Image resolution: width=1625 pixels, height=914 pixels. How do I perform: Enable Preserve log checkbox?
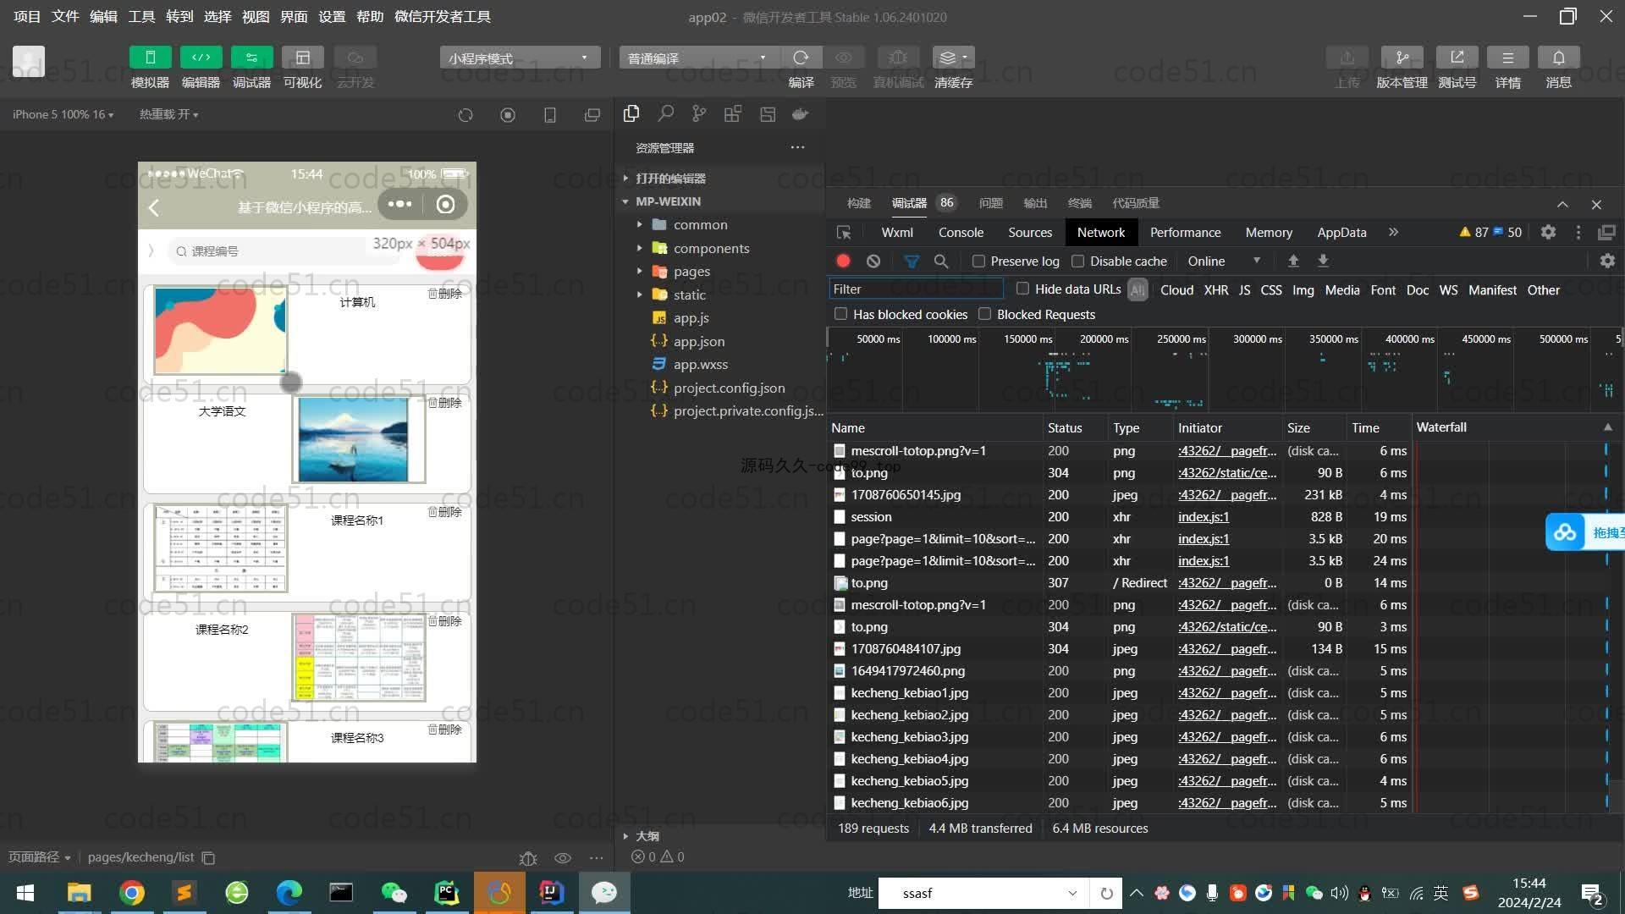[978, 262]
